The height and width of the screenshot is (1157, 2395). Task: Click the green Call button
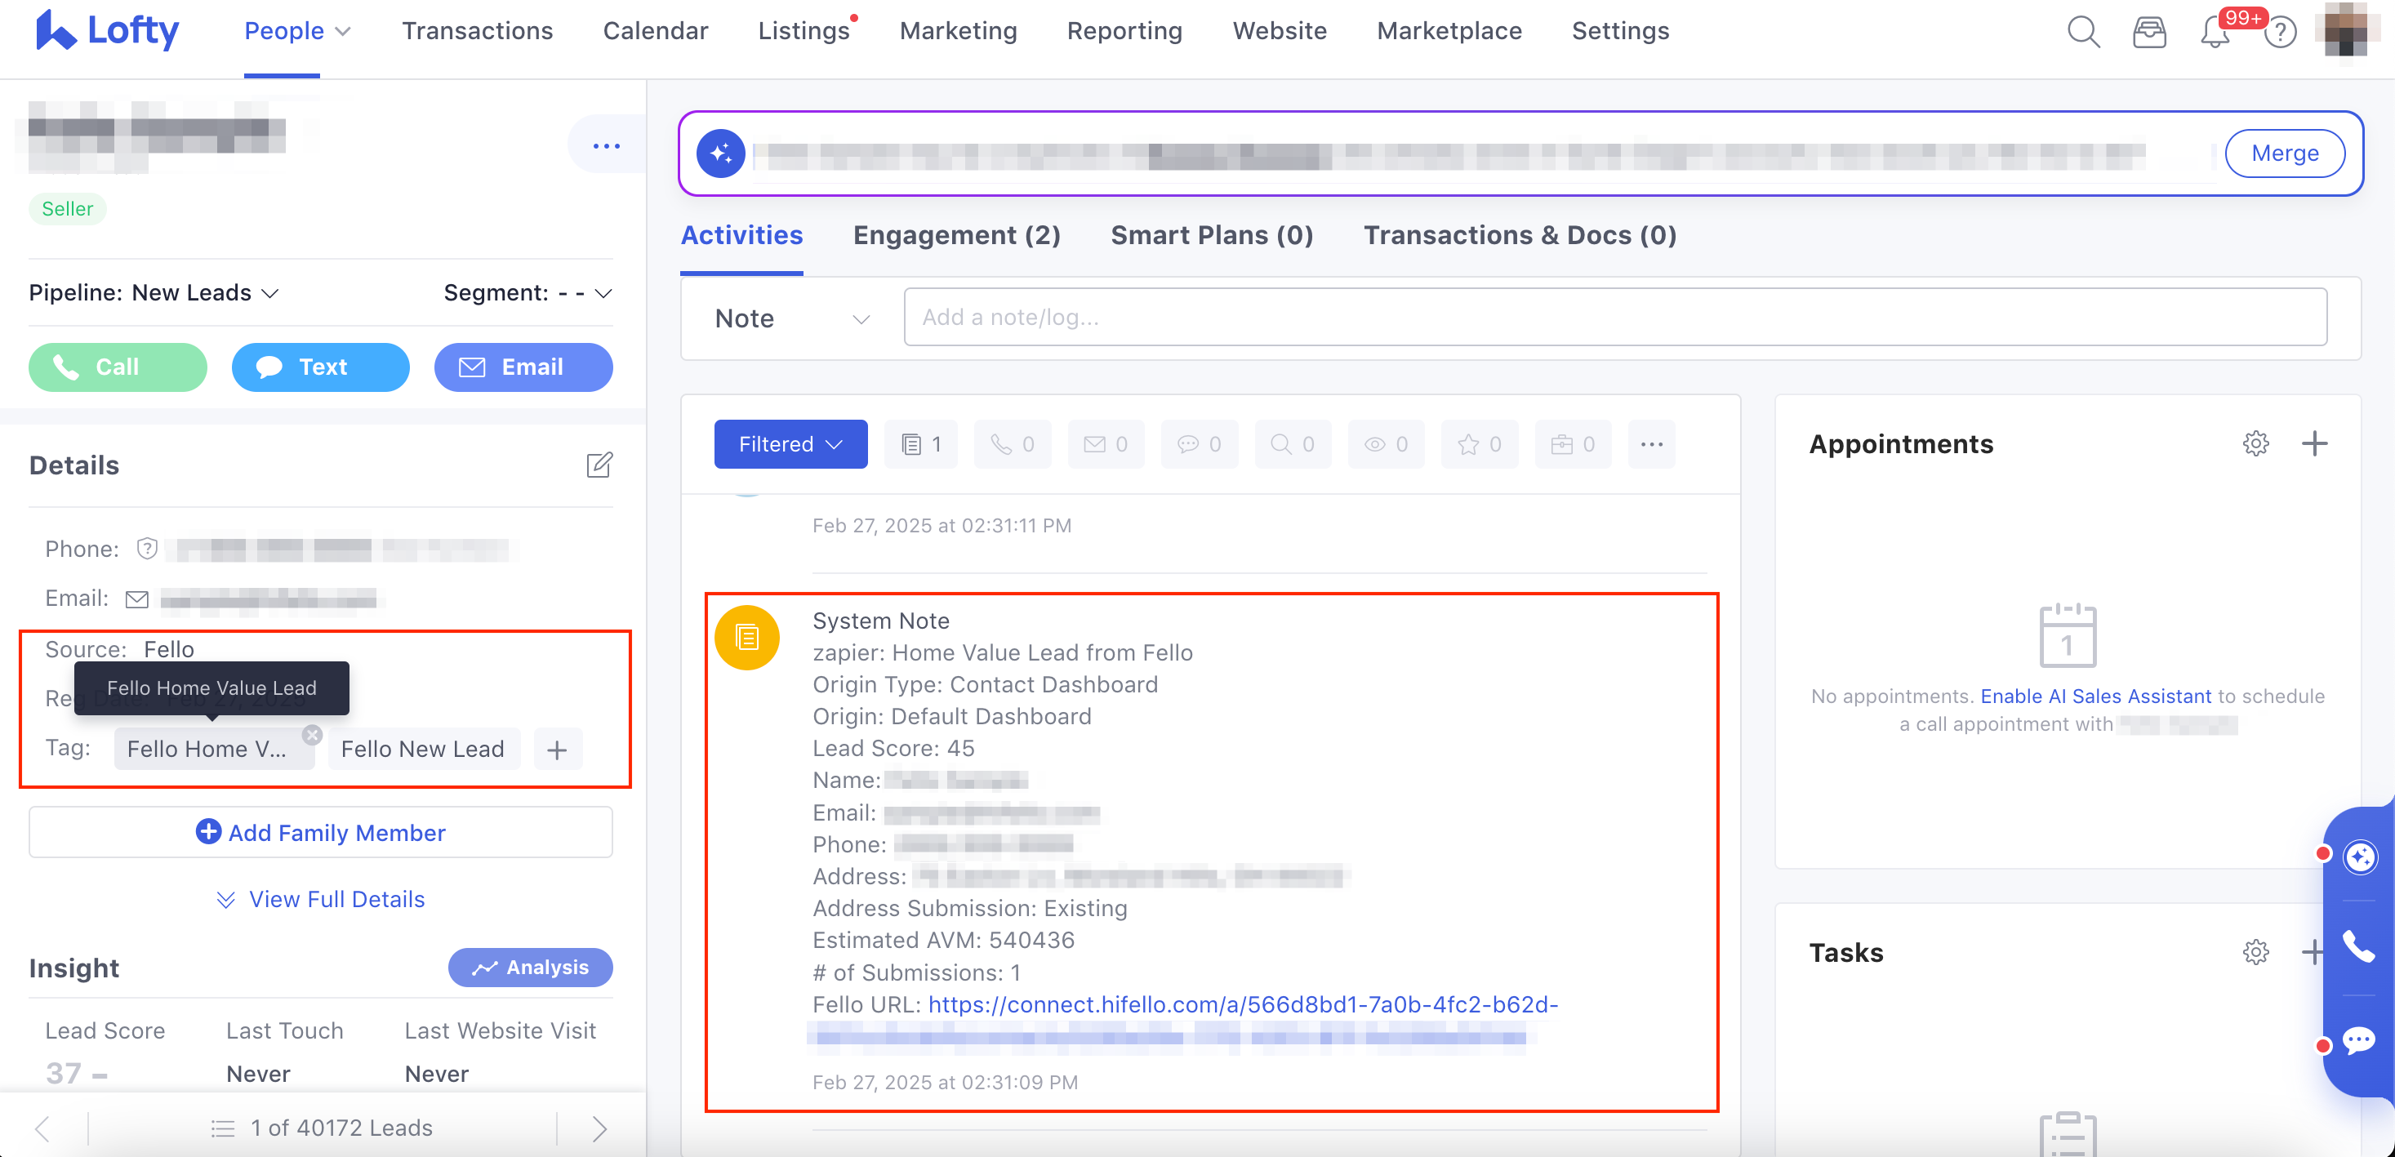pyautogui.click(x=118, y=367)
